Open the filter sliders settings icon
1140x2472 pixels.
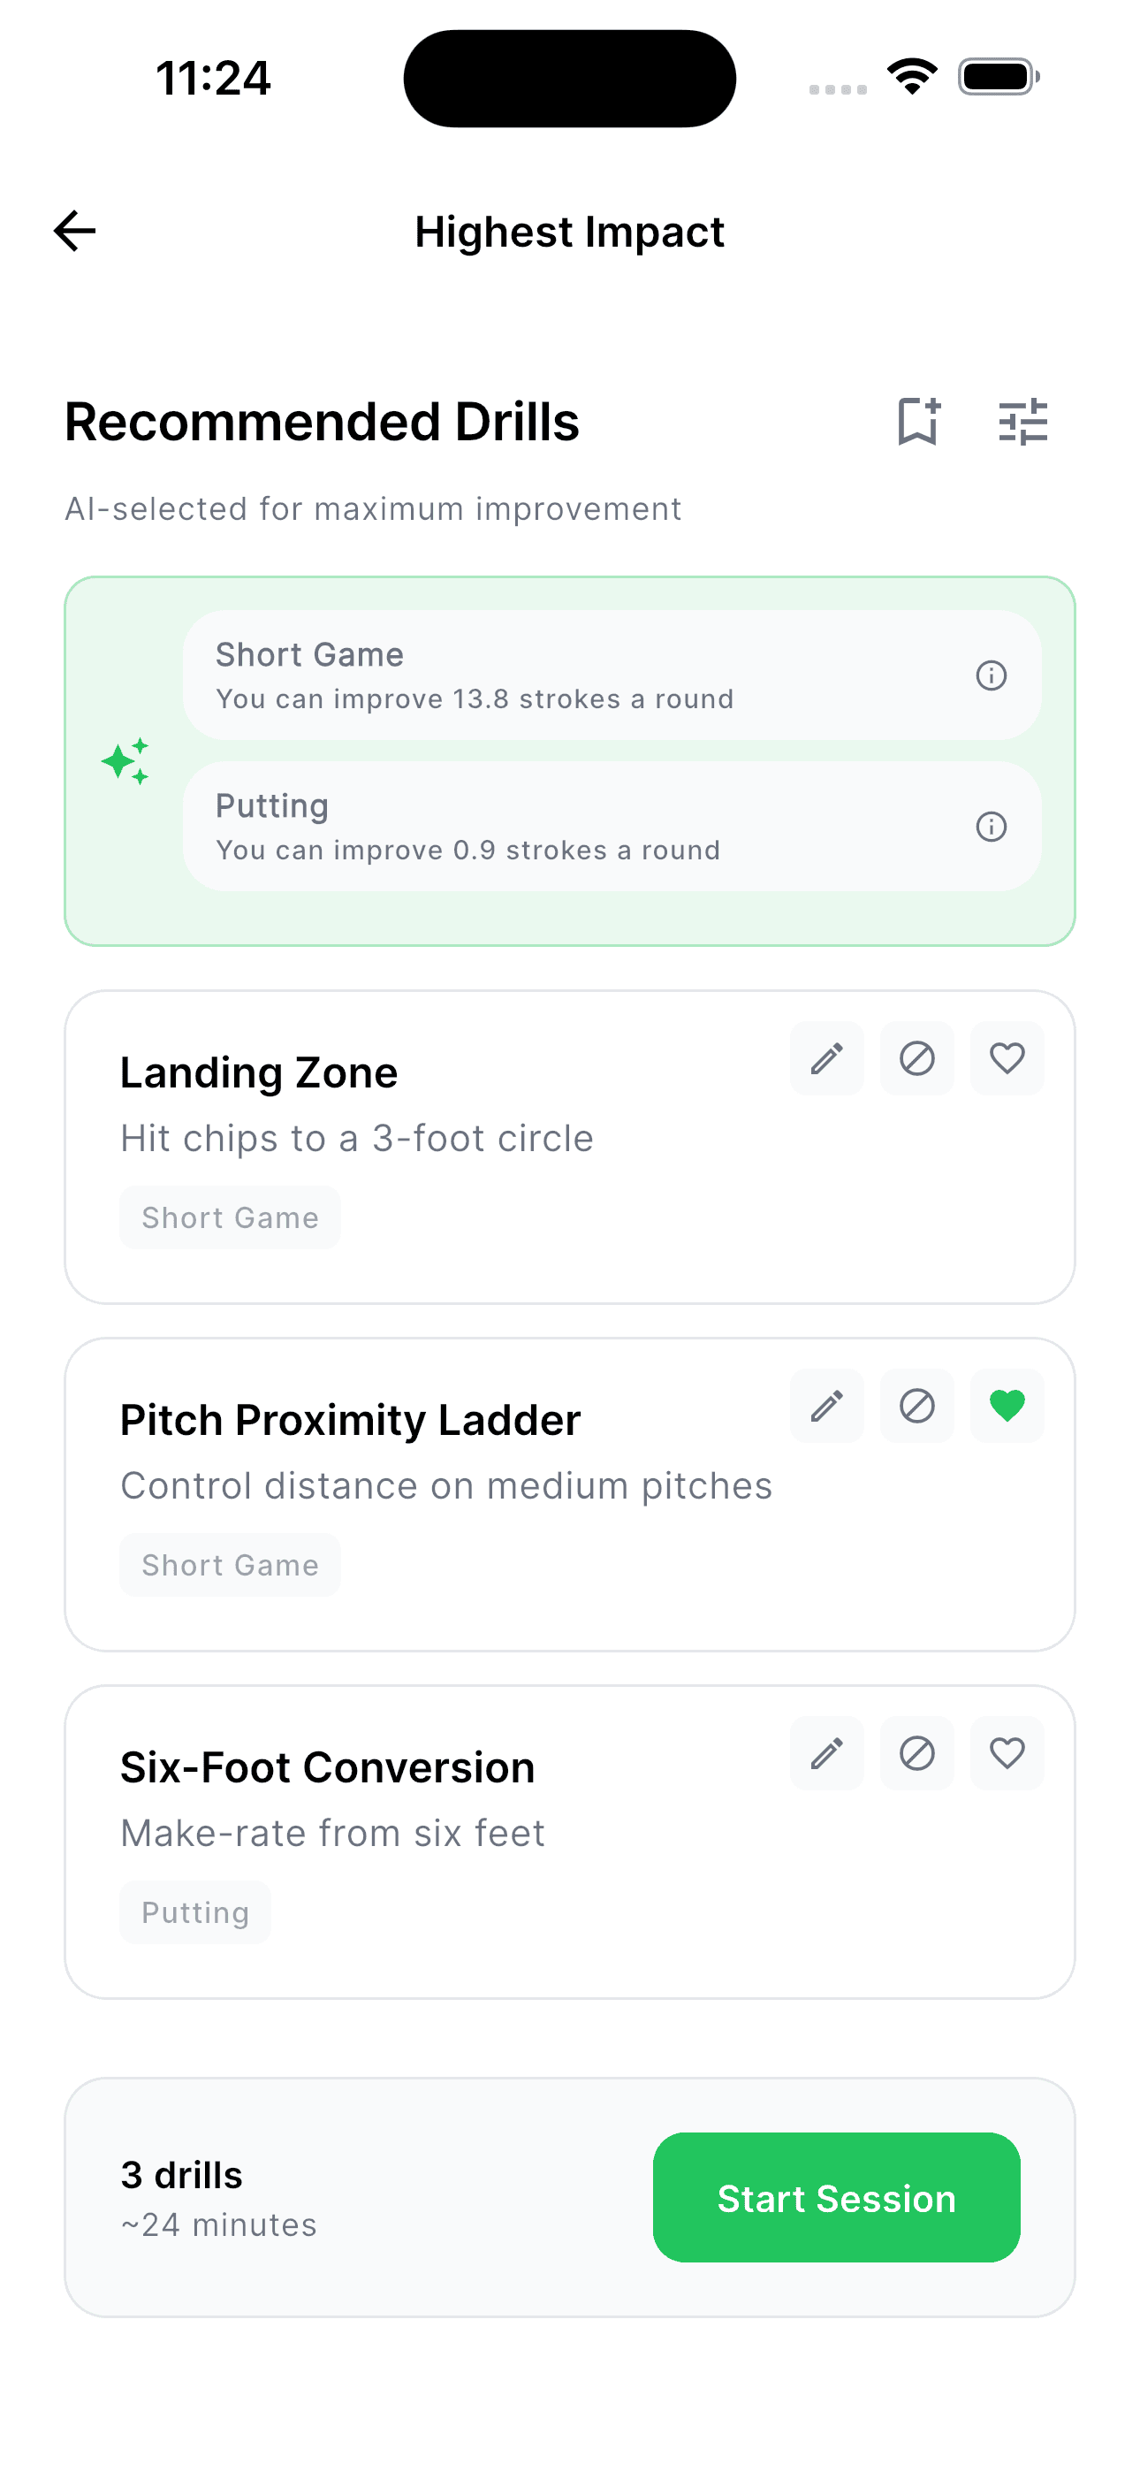[x=1022, y=421]
